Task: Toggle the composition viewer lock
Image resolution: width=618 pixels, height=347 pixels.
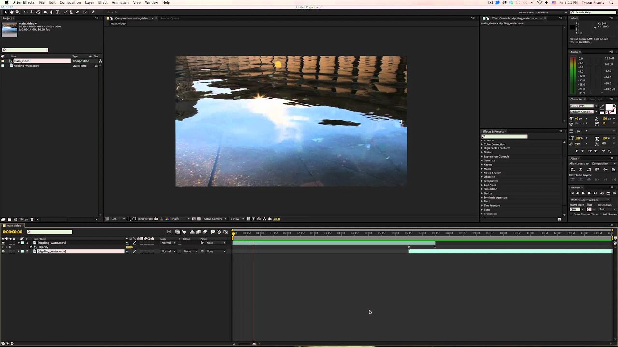Action: pyautogui.click(x=111, y=18)
